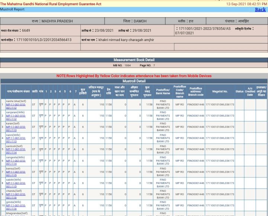This screenshot has width=268, height=216.
Task: Click the end date 29/08/2021
Action: point(142,31)
